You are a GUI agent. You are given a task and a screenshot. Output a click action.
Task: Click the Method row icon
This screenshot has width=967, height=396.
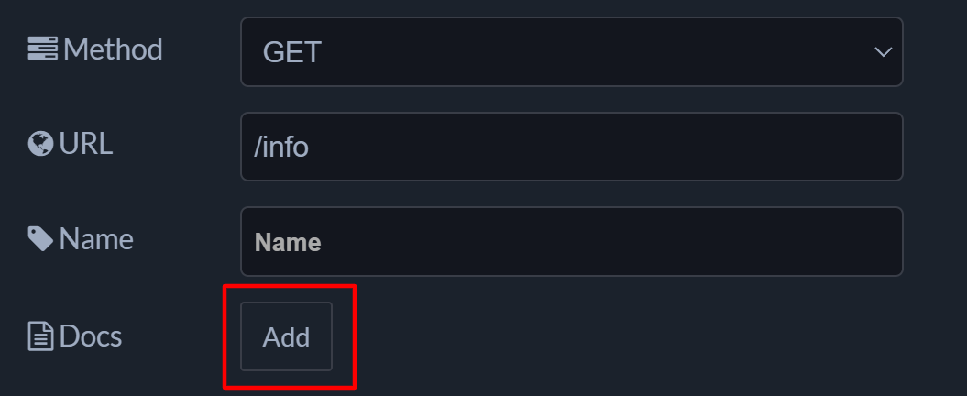pos(42,49)
